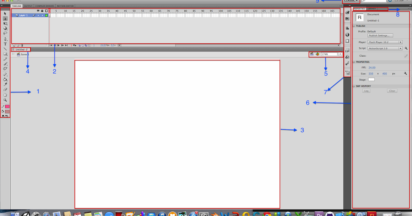
Task: Delete the selected layer with the trash icon
Action: click(x=22, y=45)
